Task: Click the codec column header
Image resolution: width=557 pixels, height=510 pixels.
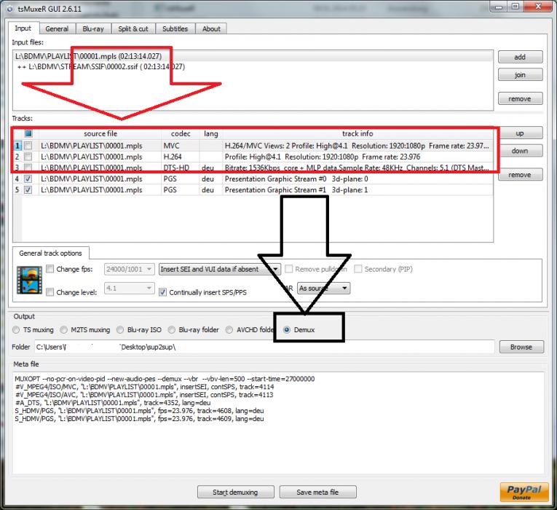Action: pyautogui.click(x=181, y=133)
